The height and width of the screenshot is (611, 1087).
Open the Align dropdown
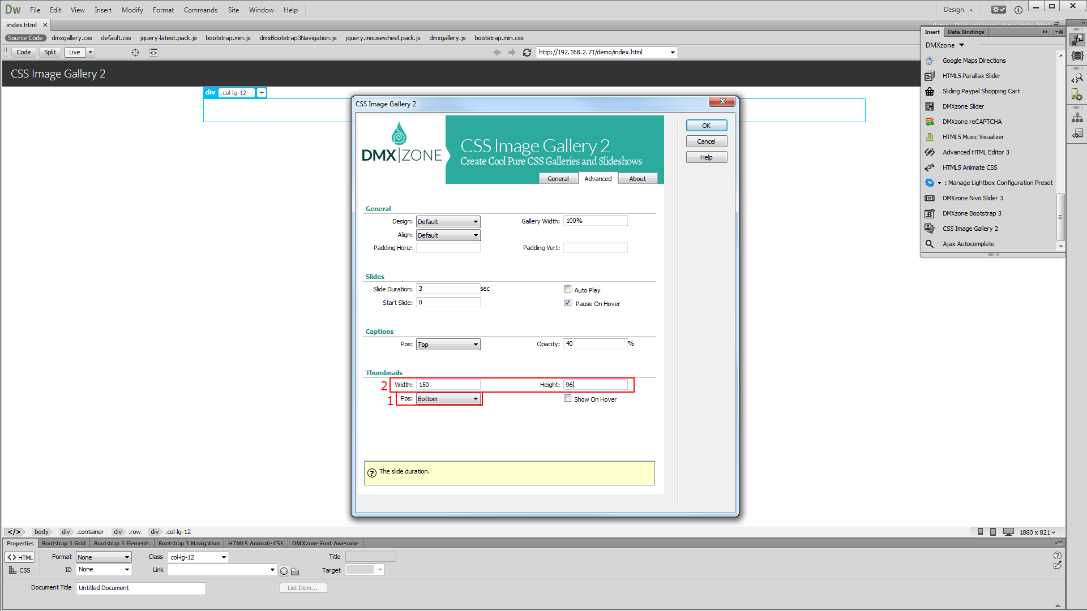tap(448, 235)
